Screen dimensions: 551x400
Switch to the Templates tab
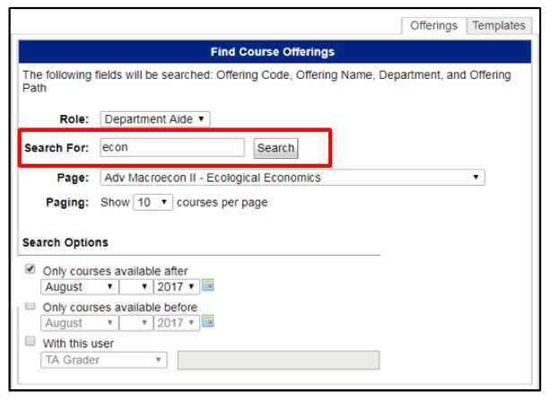click(499, 26)
